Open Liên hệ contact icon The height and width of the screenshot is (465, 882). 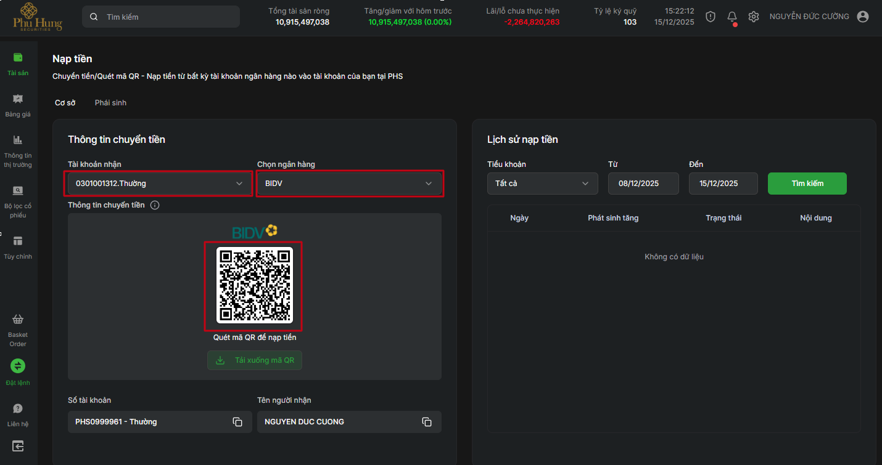pos(18,408)
